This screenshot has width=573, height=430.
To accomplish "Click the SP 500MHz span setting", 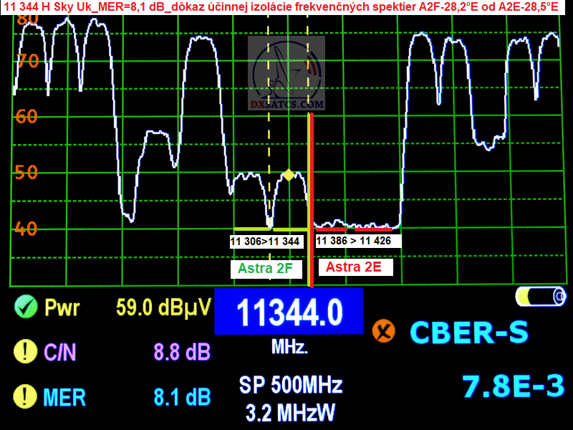I will click(290, 385).
